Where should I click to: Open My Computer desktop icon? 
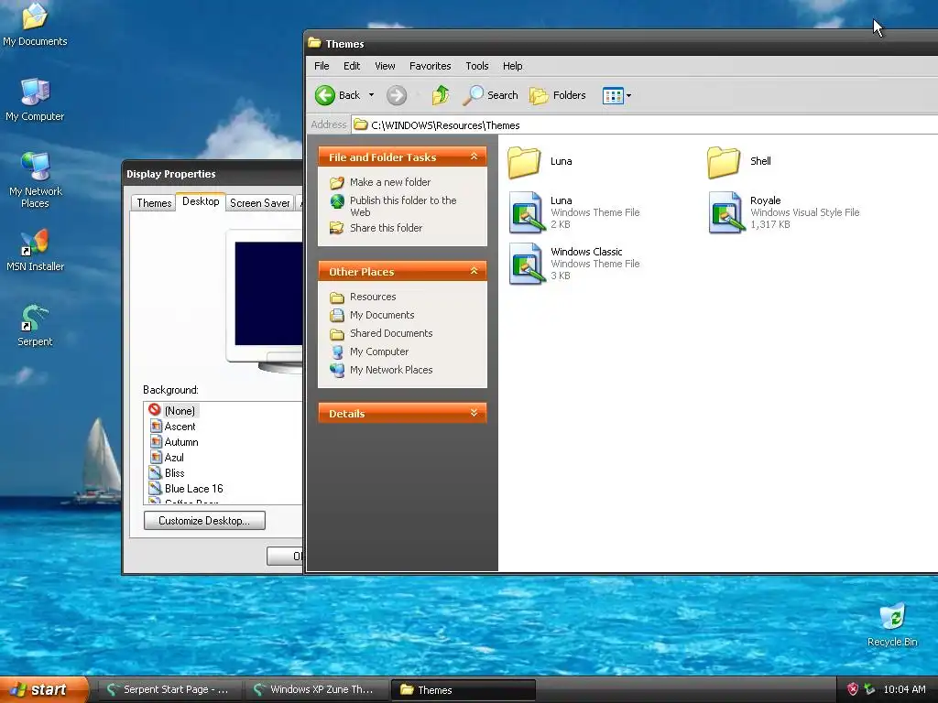pyautogui.click(x=35, y=100)
